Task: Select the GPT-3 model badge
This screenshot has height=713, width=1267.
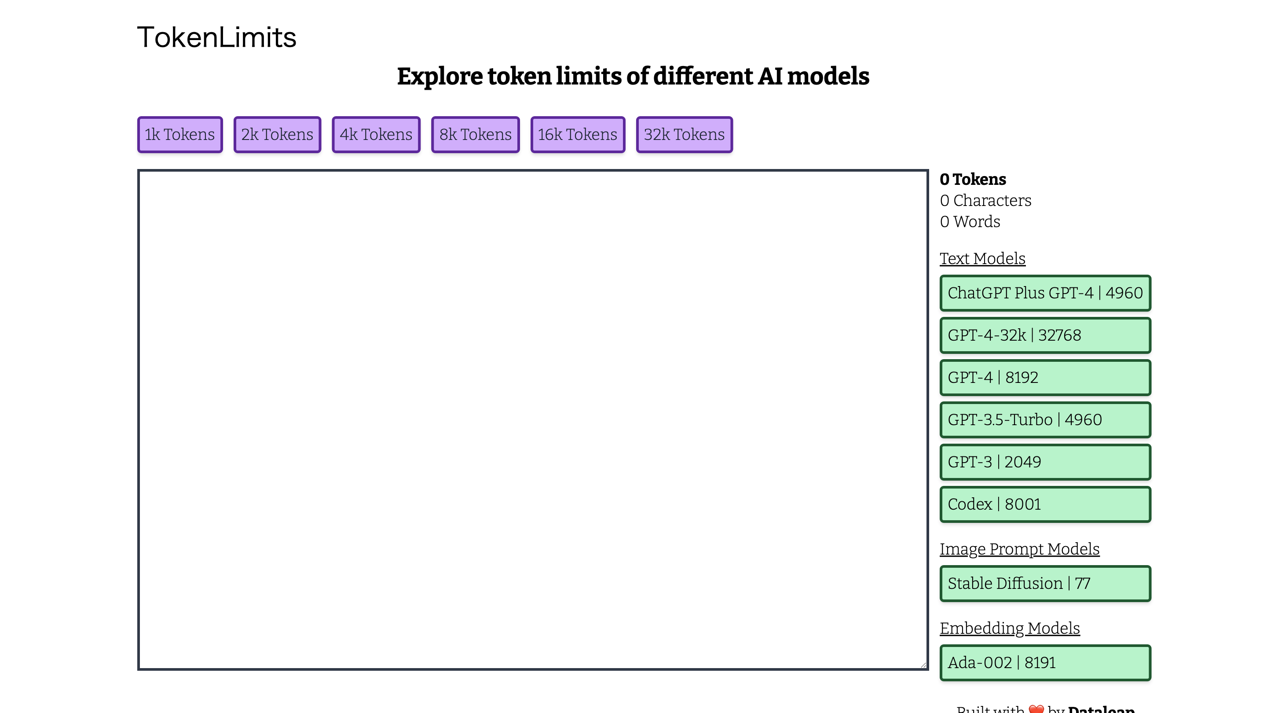Action: pyautogui.click(x=1045, y=462)
